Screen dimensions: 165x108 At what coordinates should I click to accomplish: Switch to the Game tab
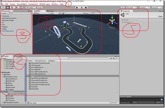[x=51, y=11]
